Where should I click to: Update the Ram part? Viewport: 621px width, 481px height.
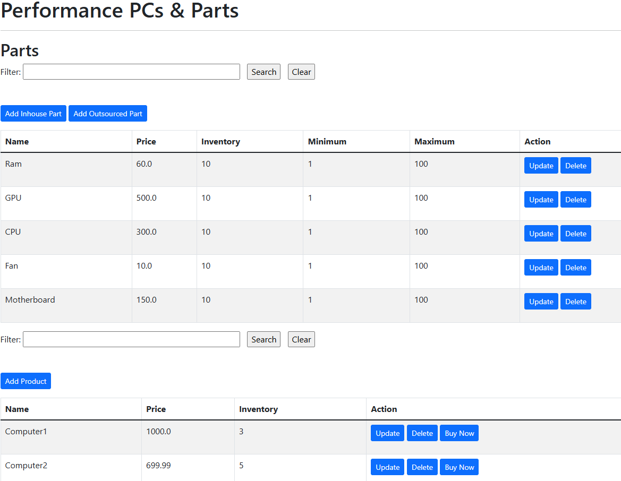[x=541, y=166]
